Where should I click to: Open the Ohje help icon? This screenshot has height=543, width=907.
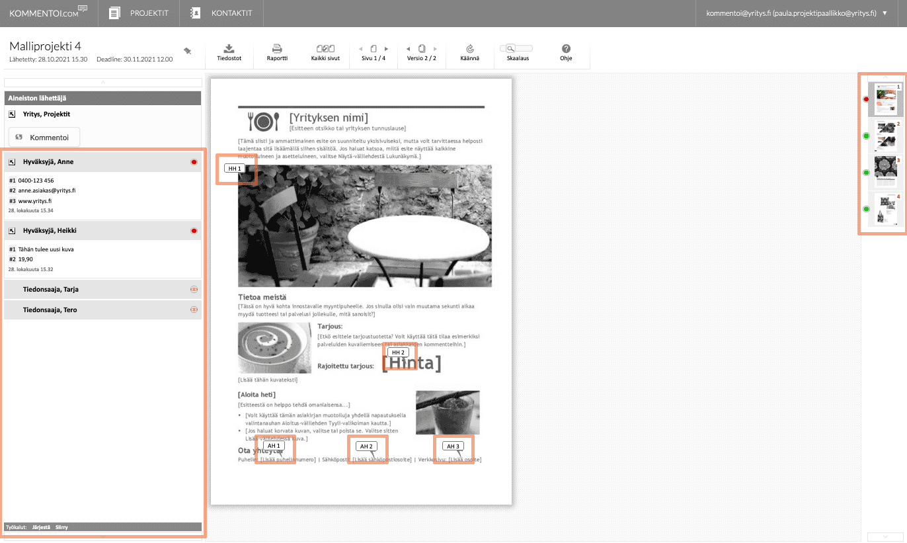tap(566, 49)
